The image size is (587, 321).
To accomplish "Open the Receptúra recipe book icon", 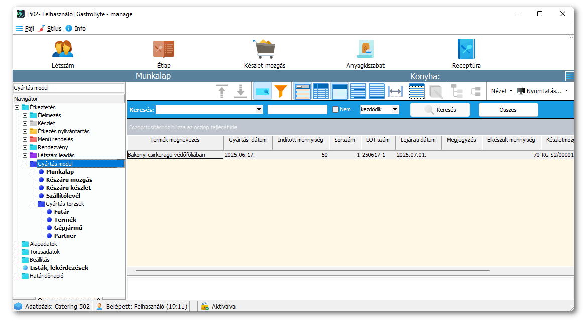I will click(x=466, y=49).
